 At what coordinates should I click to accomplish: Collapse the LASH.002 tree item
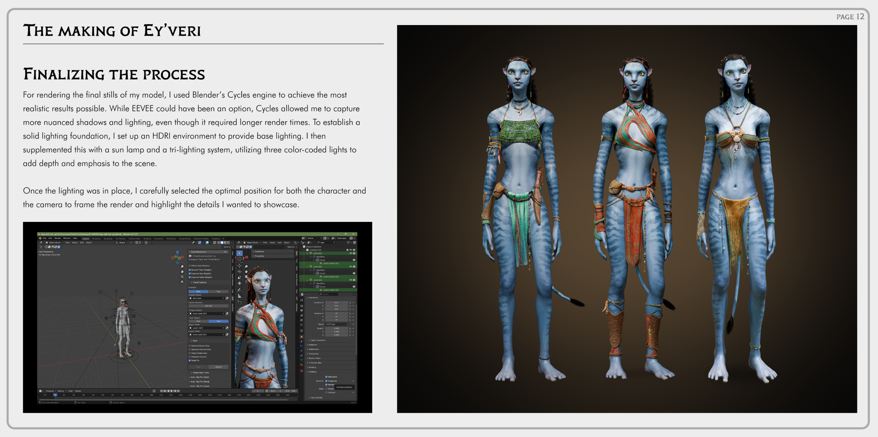(x=307, y=267)
